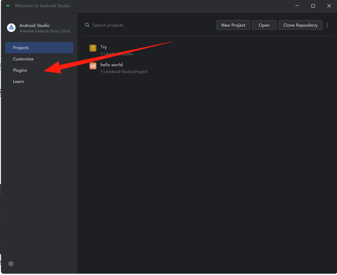Open the settings gear options menu
This screenshot has width=337, height=275.
(x=11, y=264)
